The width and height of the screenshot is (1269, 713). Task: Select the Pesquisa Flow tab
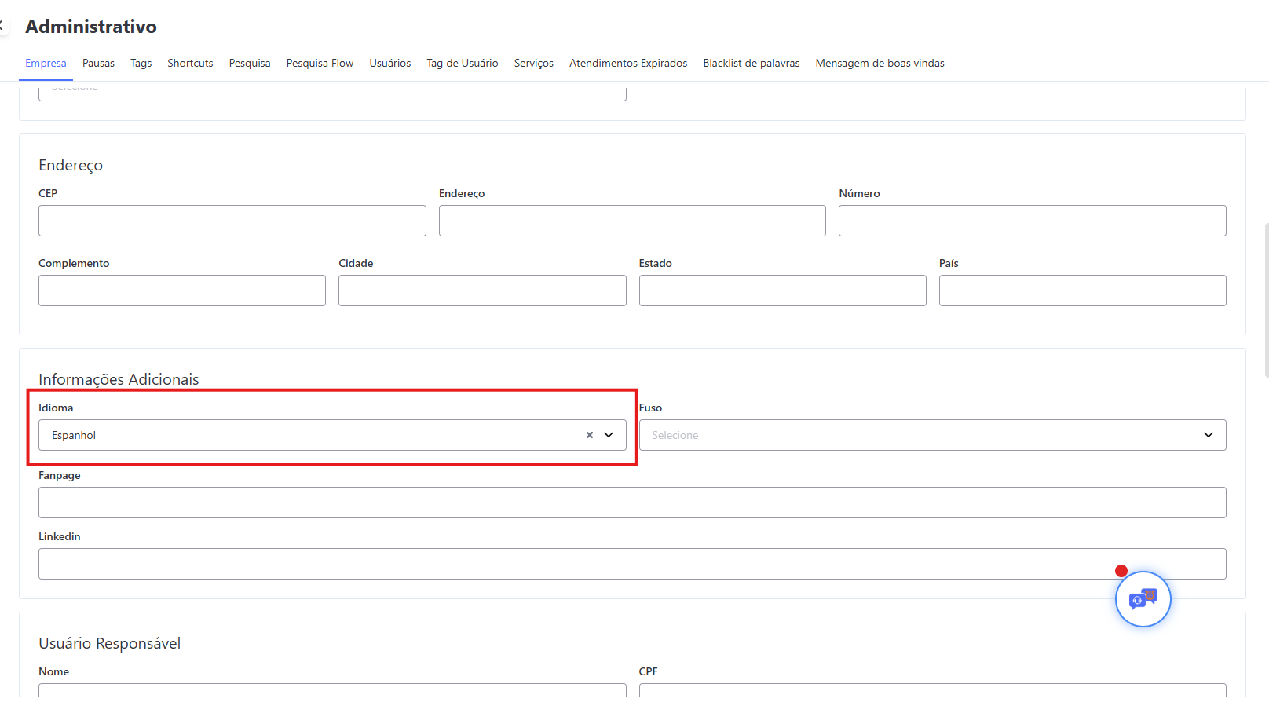click(x=320, y=64)
